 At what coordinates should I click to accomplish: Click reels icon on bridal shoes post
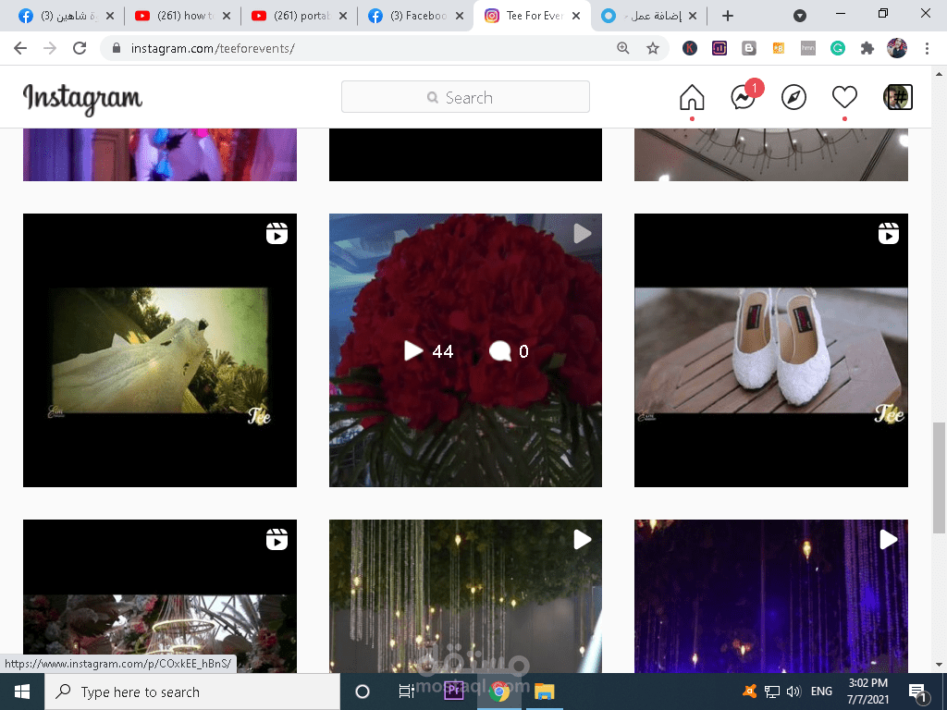[x=889, y=234]
